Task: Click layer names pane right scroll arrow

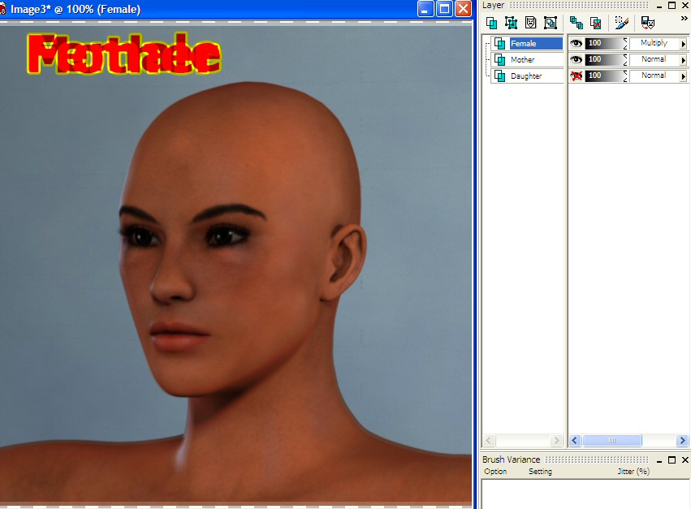Action: pyautogui.click(x=556, y=440)
